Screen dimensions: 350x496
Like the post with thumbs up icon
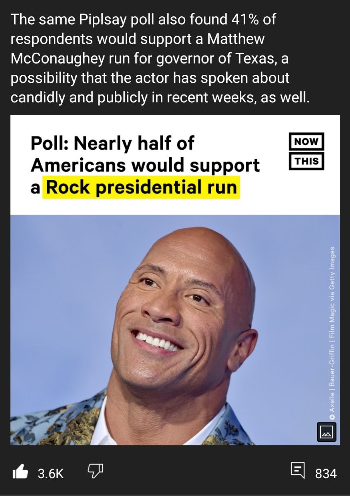tap(20, 473)
